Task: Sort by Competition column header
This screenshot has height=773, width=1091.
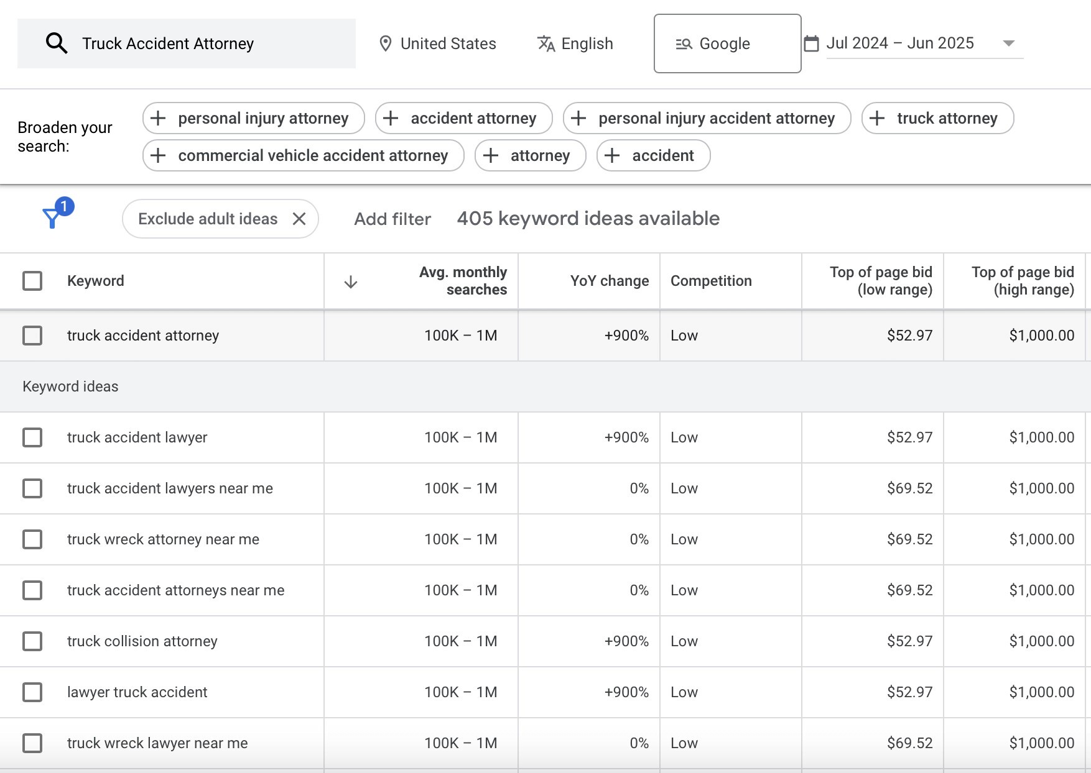Action: coord(711,281)
